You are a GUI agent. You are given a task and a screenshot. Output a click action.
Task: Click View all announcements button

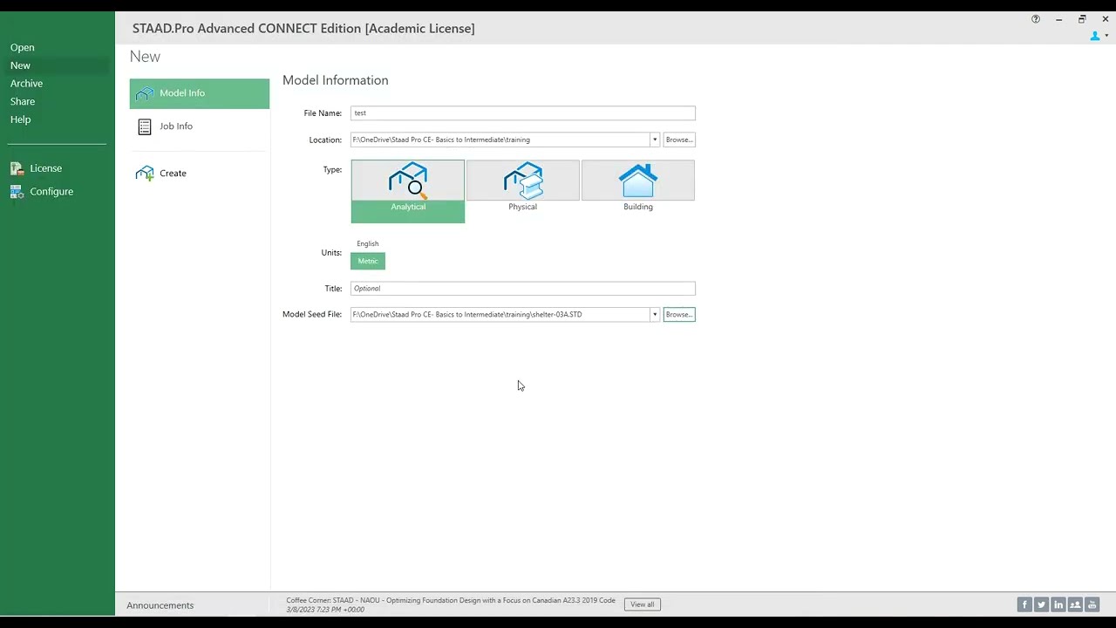coord(643,604)
